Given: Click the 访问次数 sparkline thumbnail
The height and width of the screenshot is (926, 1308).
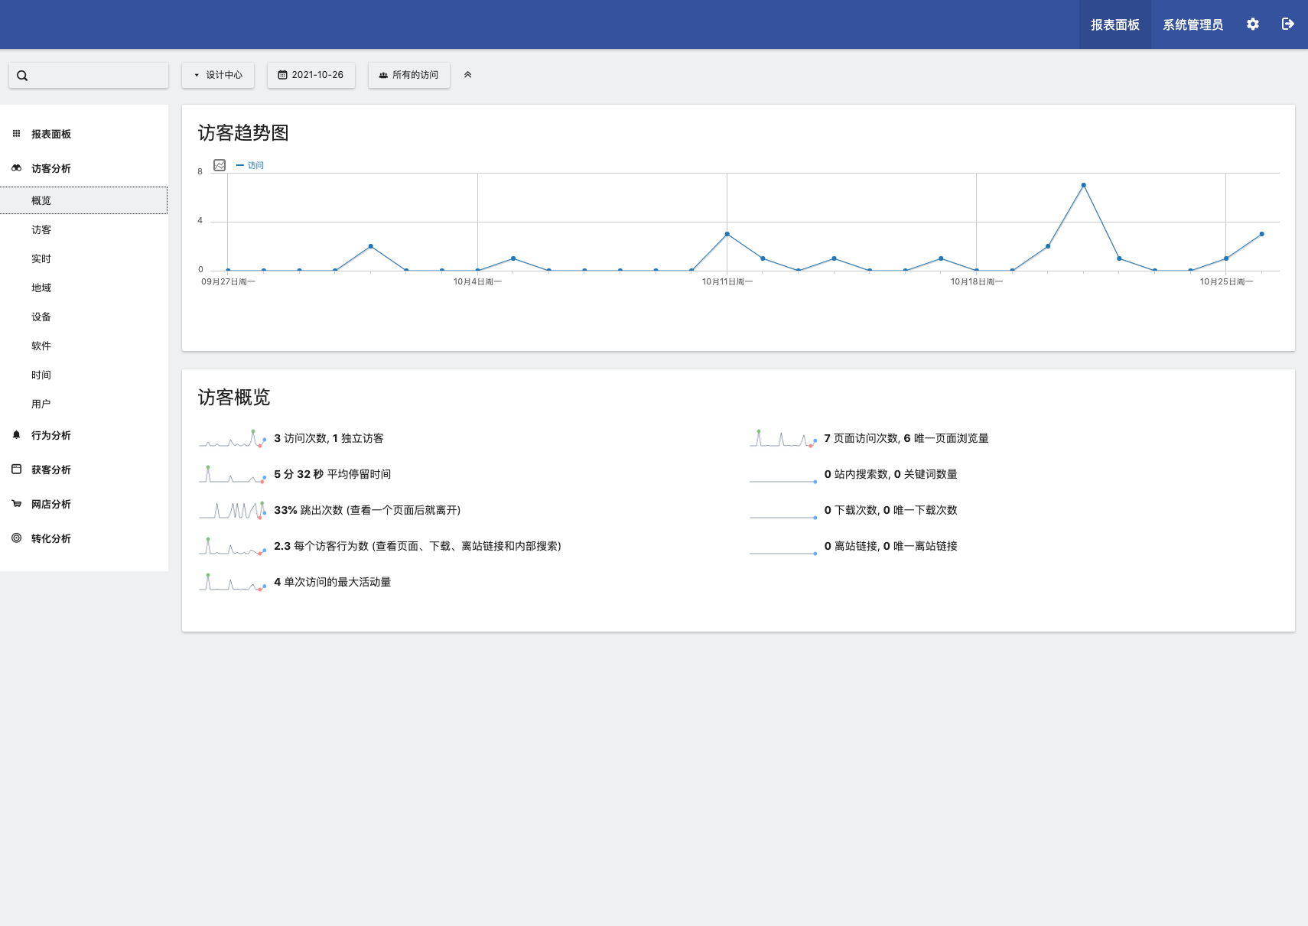Looking at the screenshot, I should tap(233, 438).
